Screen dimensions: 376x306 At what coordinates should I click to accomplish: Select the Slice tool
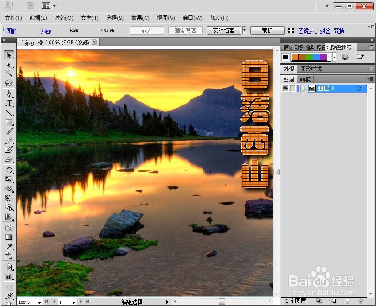click(9, 296)
